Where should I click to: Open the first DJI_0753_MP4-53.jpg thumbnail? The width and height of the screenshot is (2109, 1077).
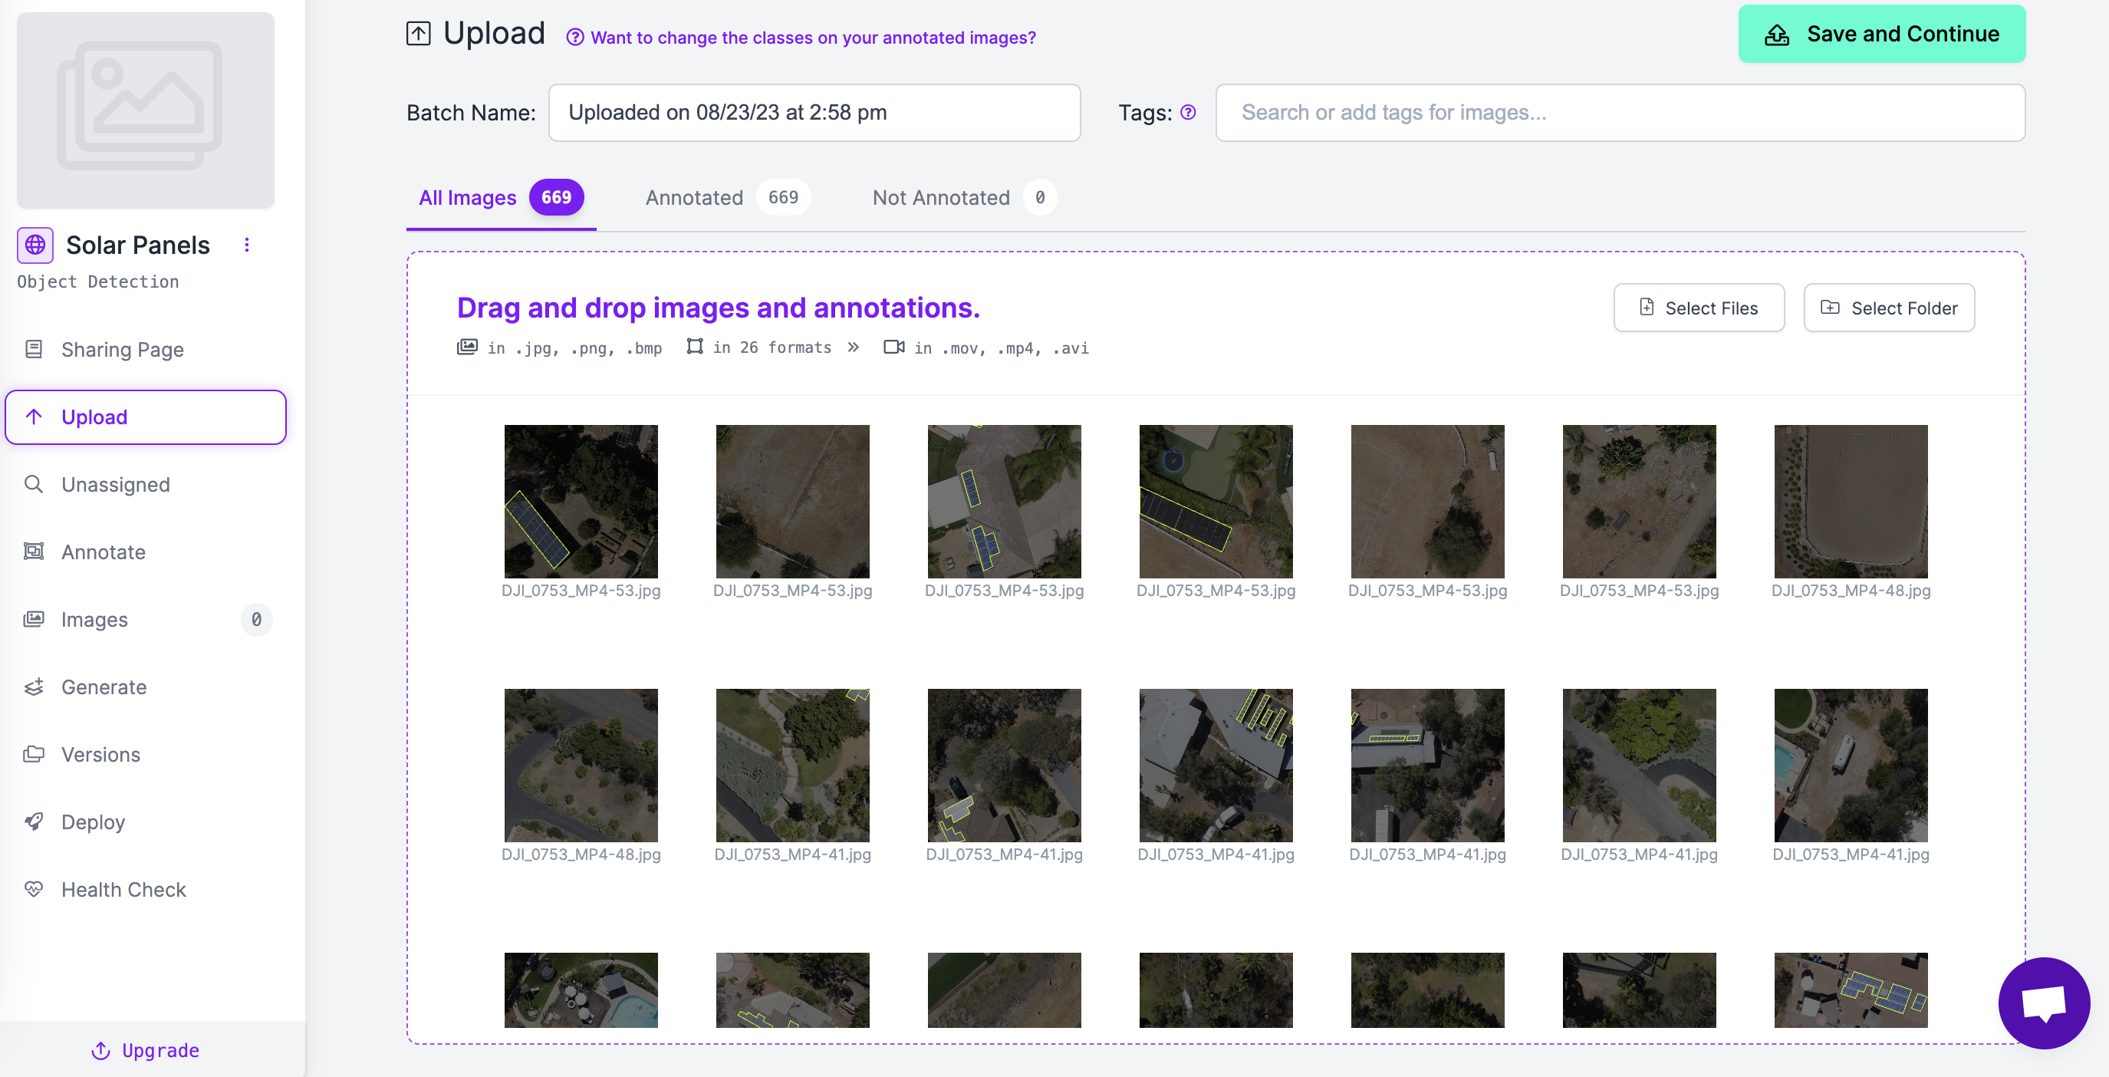(581, 501)
